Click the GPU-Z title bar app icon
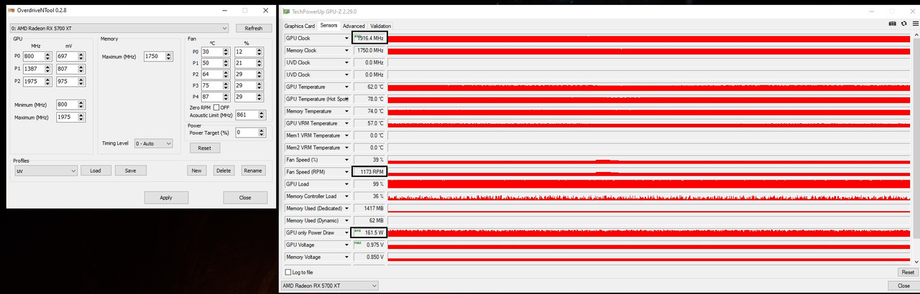Screen dimensions: 920x294 (287, 11)
